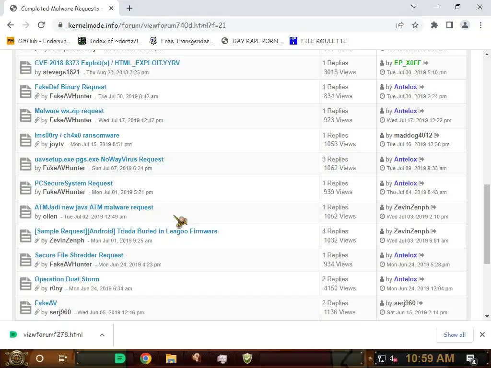Open CVE-2018-8373 Exploit(s) topic
The width and height of the screenshot is (491, 368).
click(x=107, y=63)
